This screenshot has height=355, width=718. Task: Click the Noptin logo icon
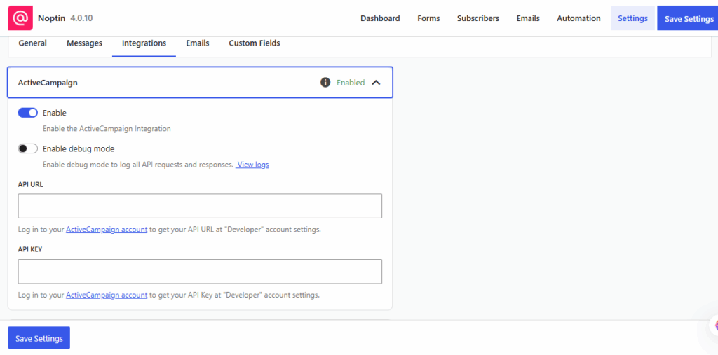pyautogui.click(x=20, y=18)
